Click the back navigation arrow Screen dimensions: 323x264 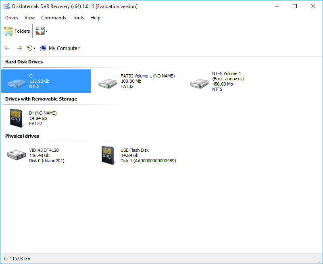point(7,48)
